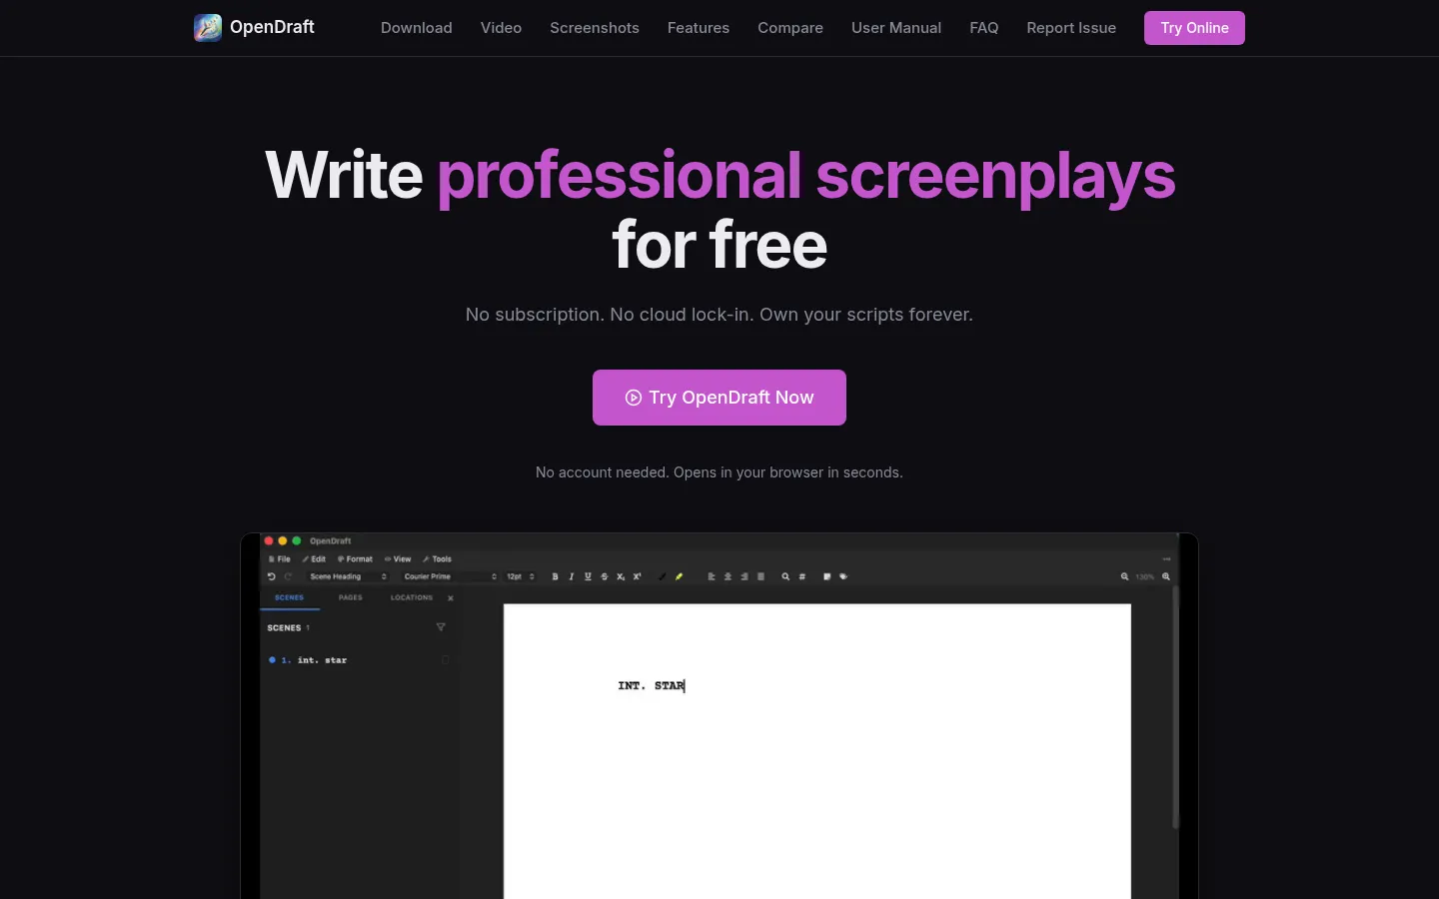Viewport: 1439px width, 899px height.
Task: Click the 130% zoom level value
Action: [x=1145, y=576]
